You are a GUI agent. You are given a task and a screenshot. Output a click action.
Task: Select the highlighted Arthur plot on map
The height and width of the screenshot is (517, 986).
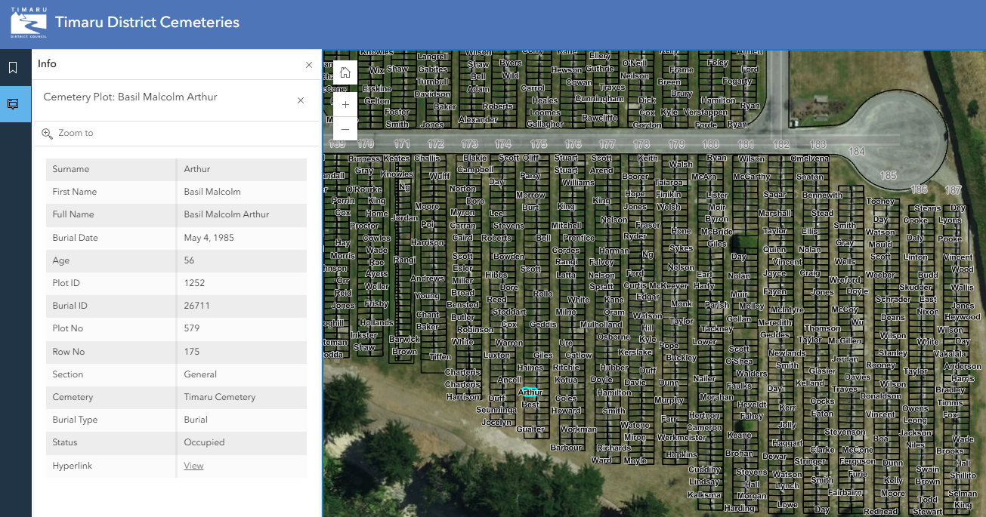point(530,392)
